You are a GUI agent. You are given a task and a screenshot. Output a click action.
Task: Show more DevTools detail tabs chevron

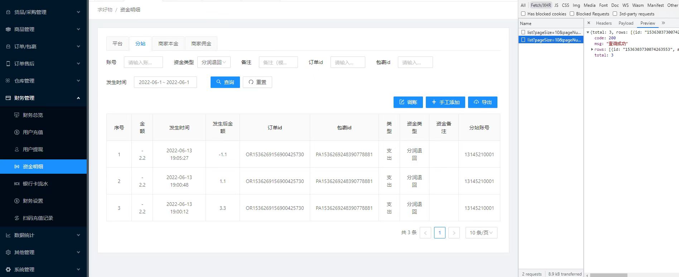click(x=663, y=23)
